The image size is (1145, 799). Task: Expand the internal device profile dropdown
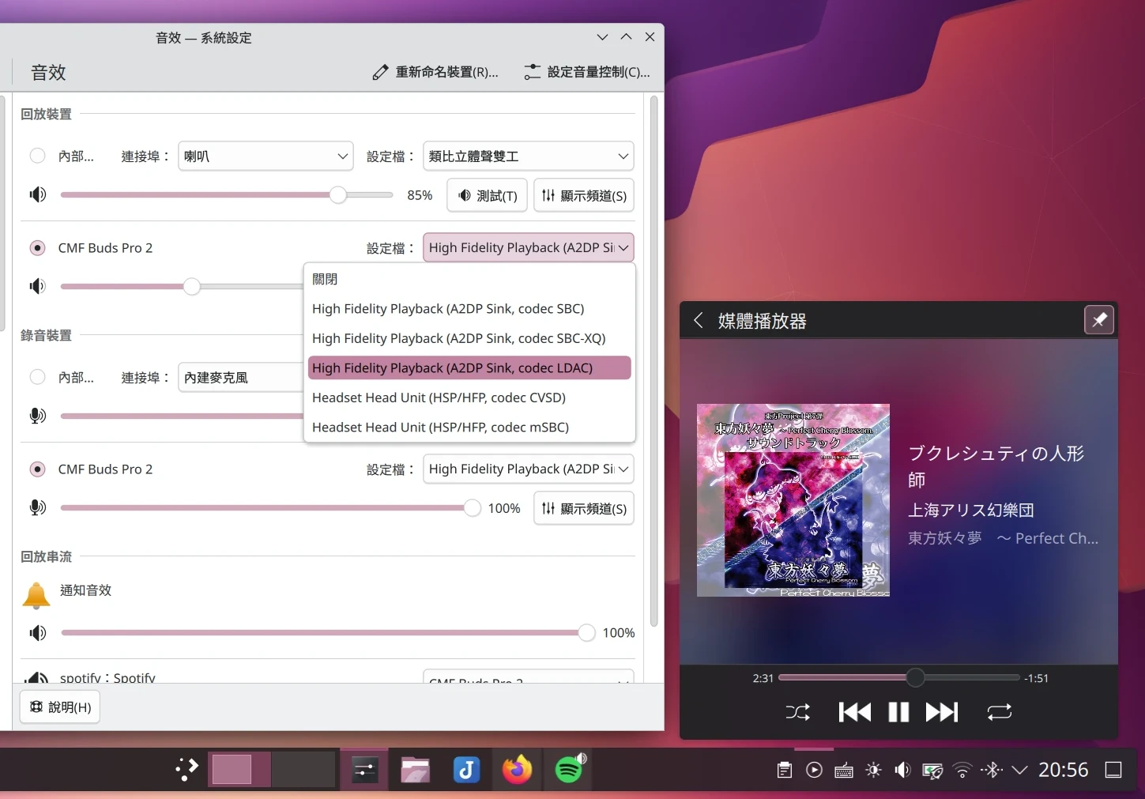point(528,156)
